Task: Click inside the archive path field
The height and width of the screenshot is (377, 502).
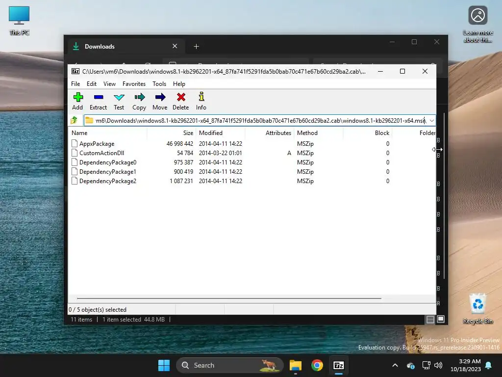Action: (x=260, y=121)
